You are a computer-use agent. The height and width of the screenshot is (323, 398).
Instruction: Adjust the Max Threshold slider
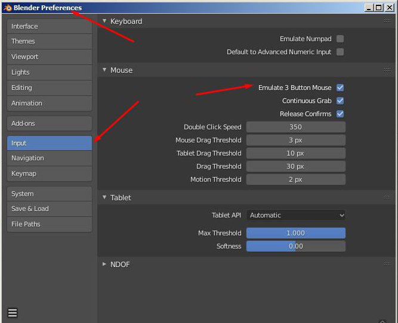pyautogui.click(x=296, y=233)
